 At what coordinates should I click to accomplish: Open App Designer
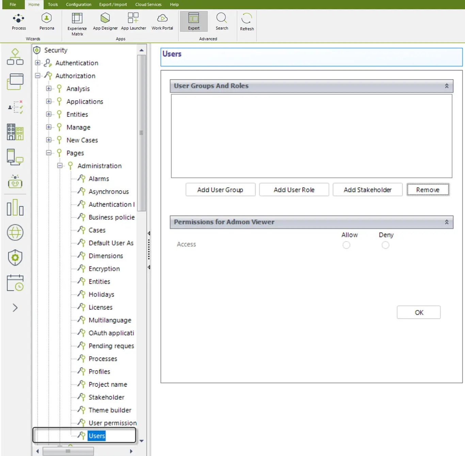[x=105, y=22]
